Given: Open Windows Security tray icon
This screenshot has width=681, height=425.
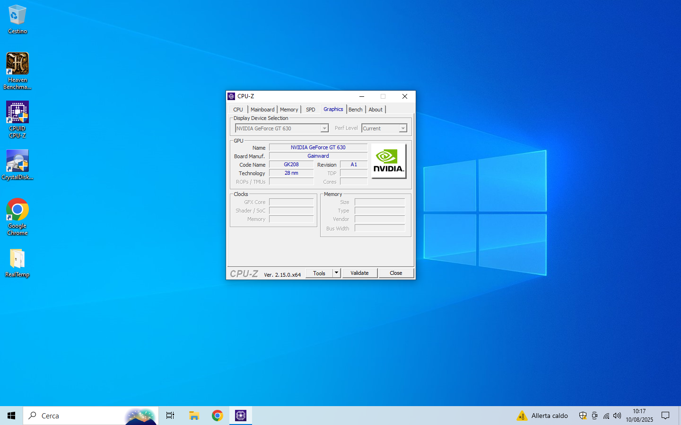Looking at the screenshot, I should point(583,416).
